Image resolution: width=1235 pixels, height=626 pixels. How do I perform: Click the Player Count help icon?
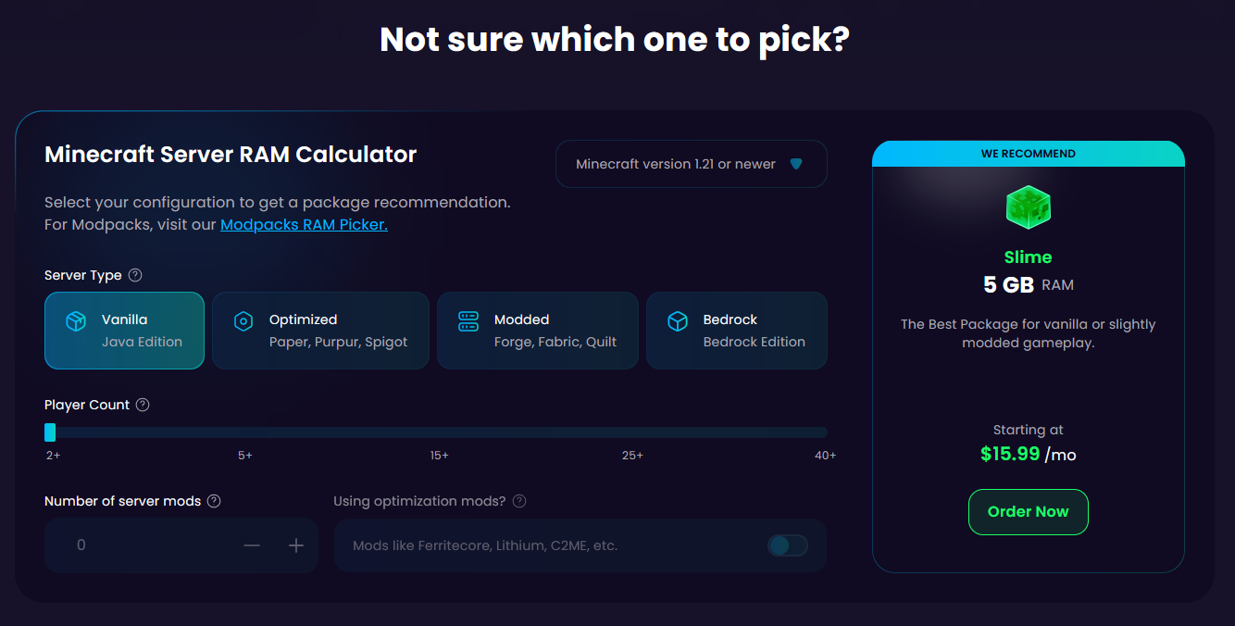[143, 405]
